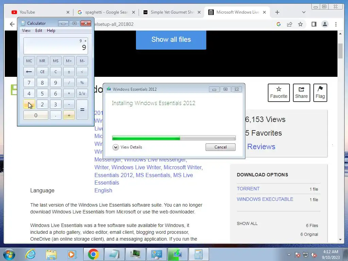The height and width of the screenshot is (261, 348).
Task: Click MC memory clear in Calculator
Action: 29,61
